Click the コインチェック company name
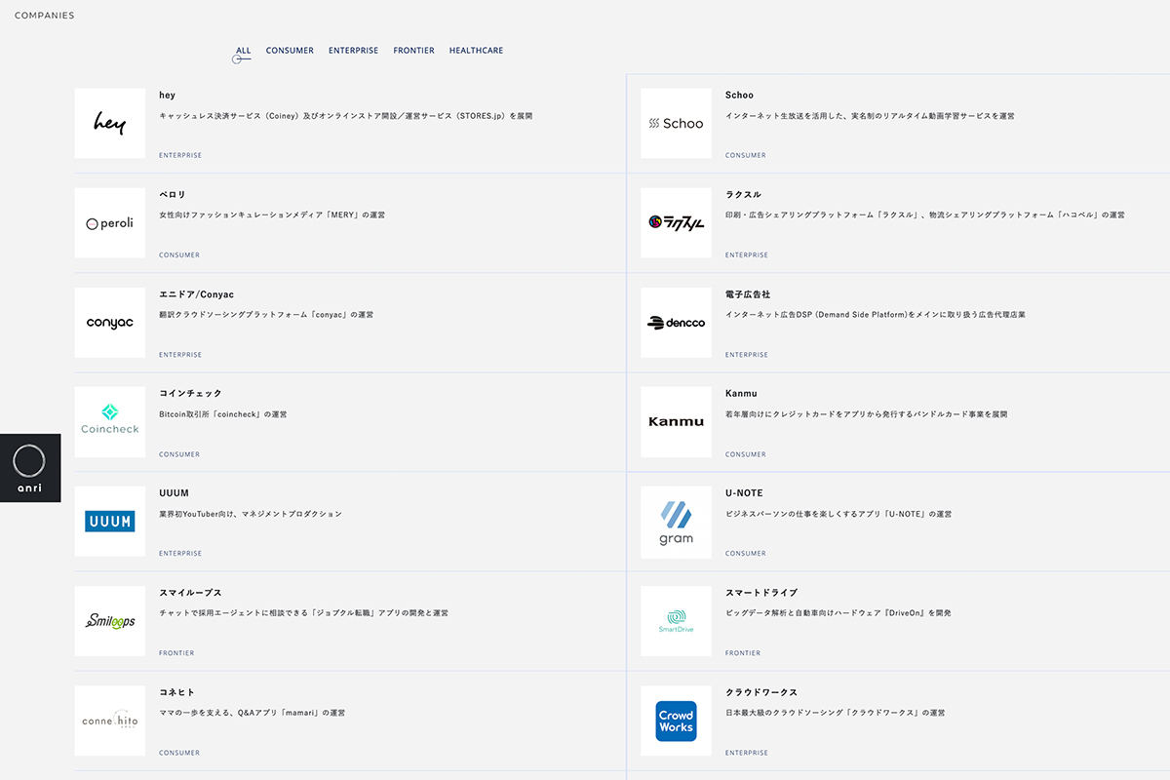Image resolution: width=1170 pixels, height=780 pixels. [x=190, y=394]
